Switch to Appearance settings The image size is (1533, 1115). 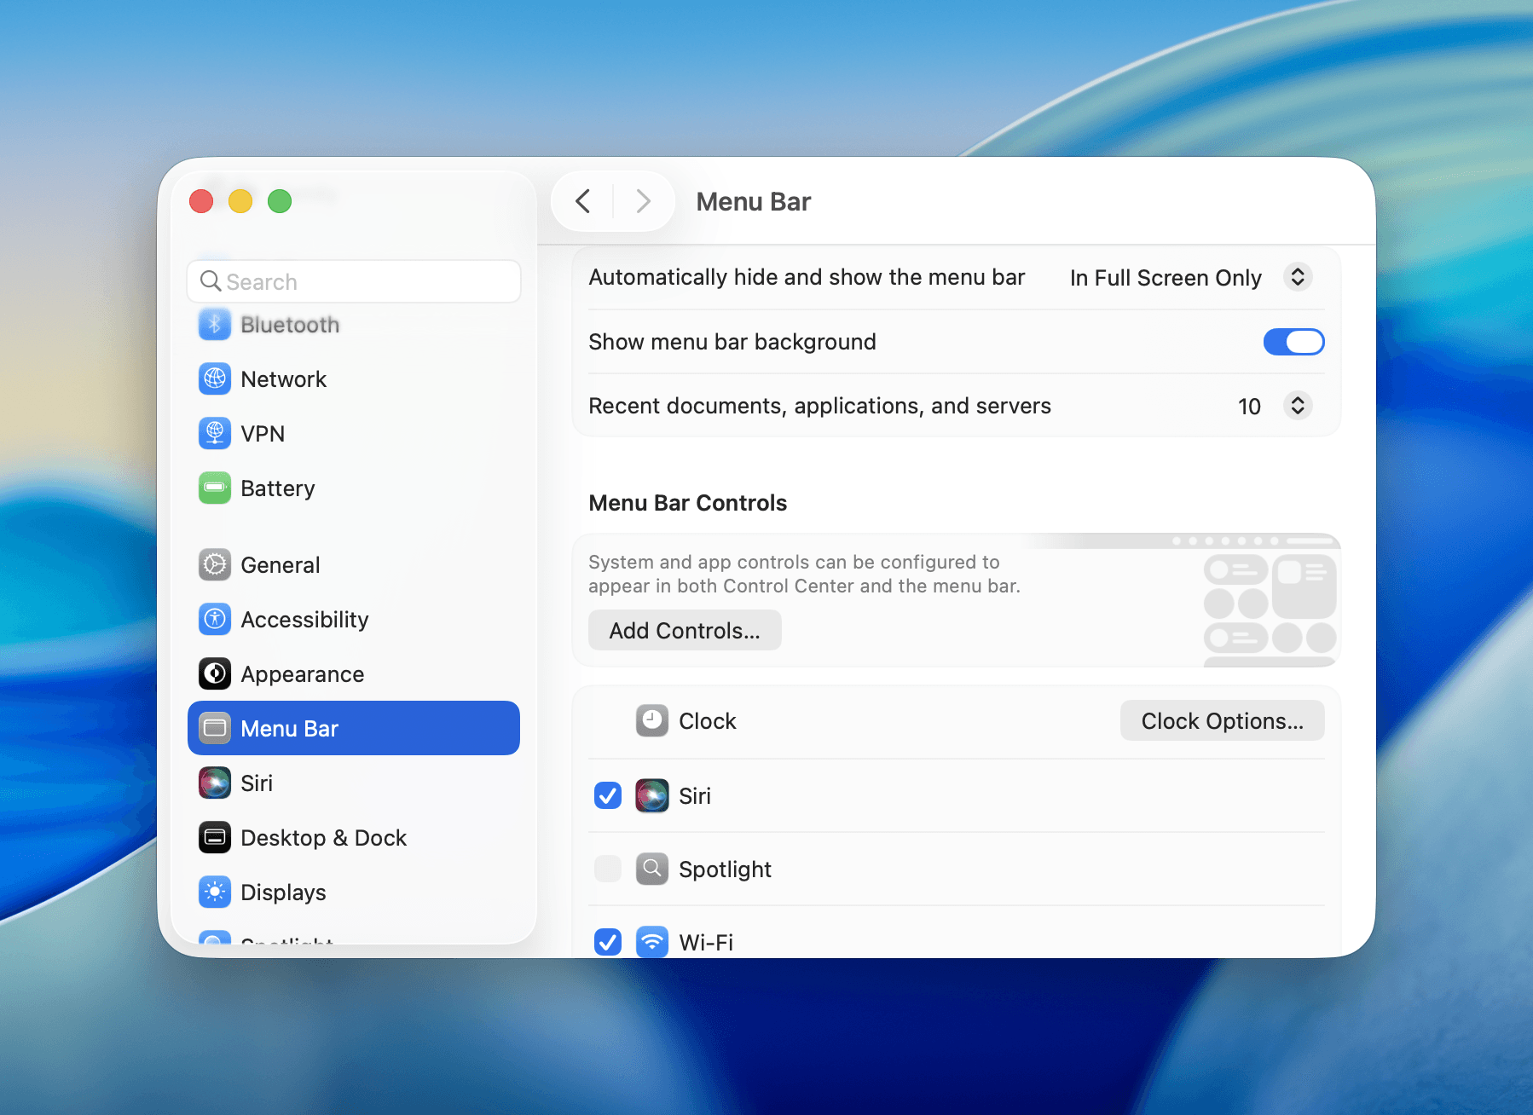tap(354, 674)
